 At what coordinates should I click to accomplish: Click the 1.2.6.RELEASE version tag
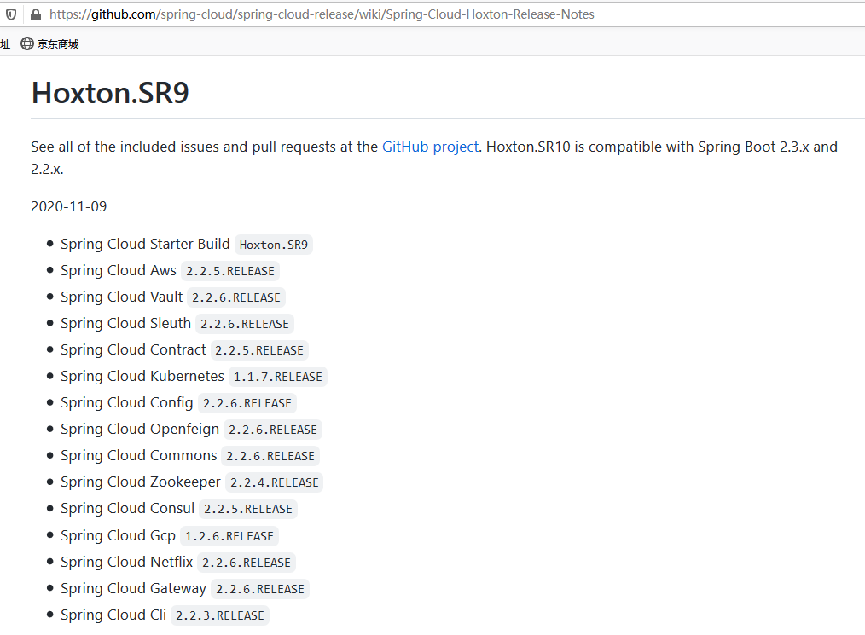229,536
